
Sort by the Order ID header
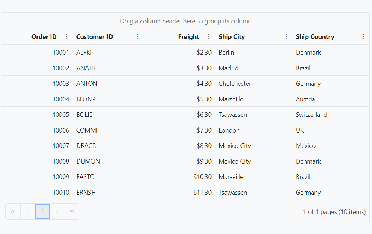pyautogui.click(x=44, y=37)
